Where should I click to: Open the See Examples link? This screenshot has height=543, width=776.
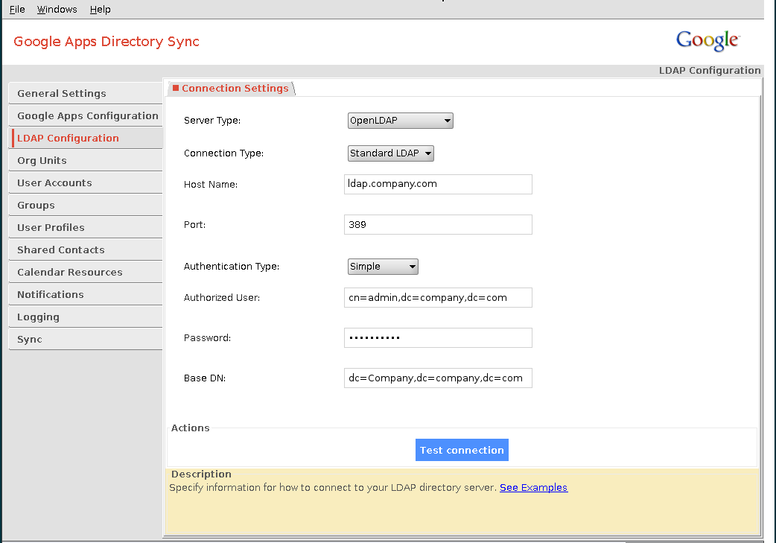[533, 487]
